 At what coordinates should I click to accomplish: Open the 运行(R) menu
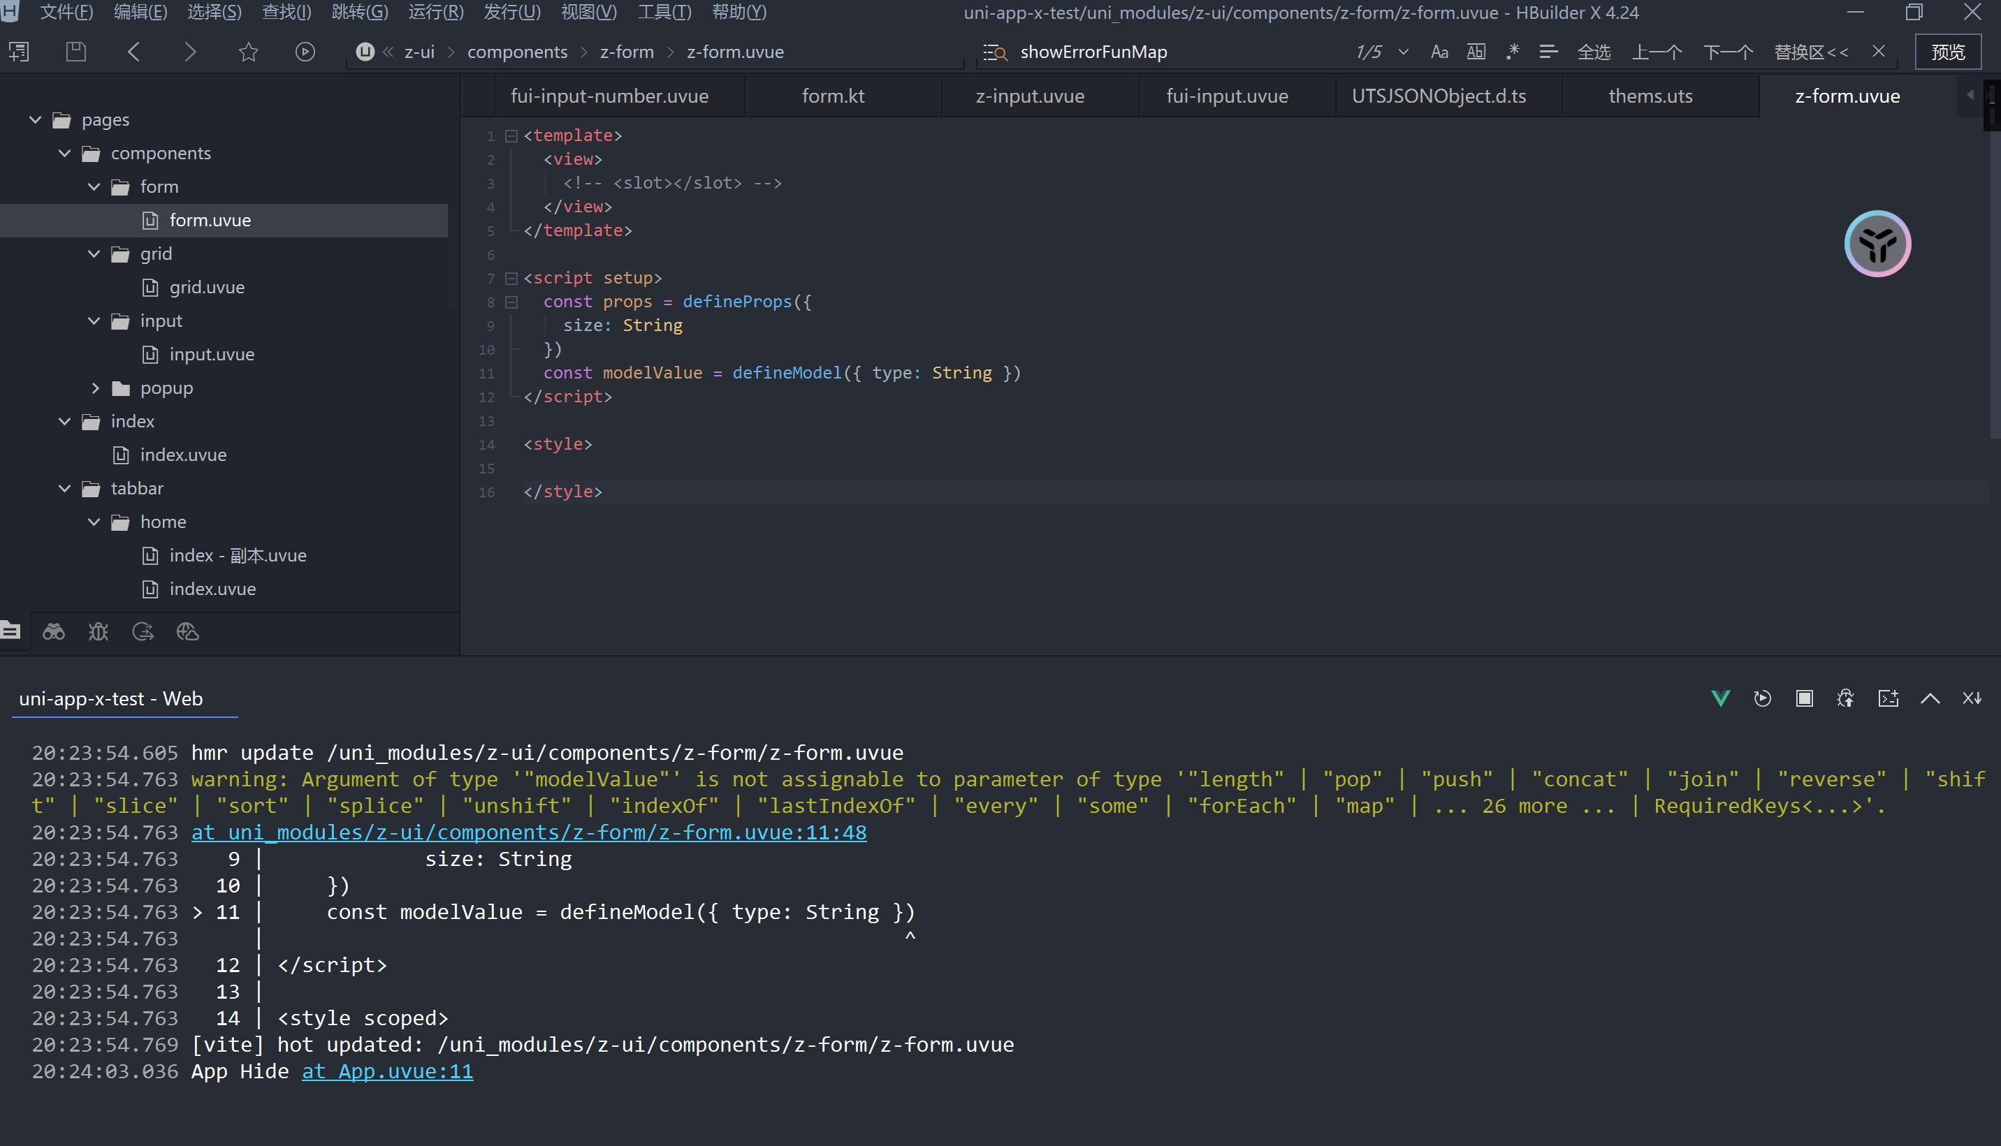tap(435, 12)
